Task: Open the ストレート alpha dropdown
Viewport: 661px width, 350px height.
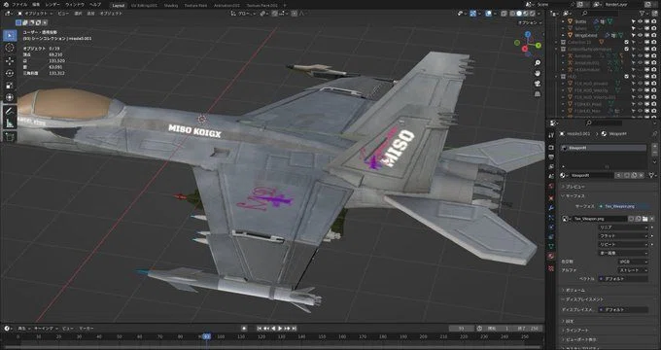Action: pos(633,270)
